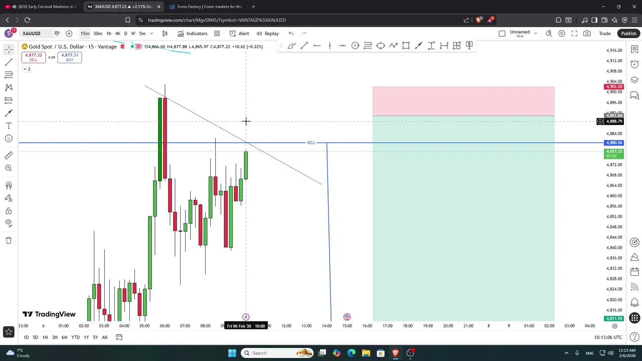Image resolution: width=642 pixels, height=361 pixels.
Task: Select the trend line tool in left sidebar
Action: click(9, 62)
